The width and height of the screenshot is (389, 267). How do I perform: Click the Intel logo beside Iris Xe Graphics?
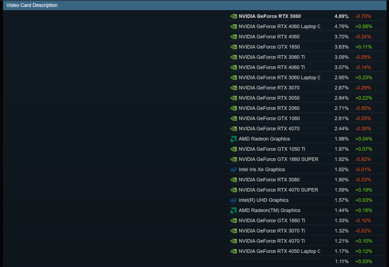233,170
